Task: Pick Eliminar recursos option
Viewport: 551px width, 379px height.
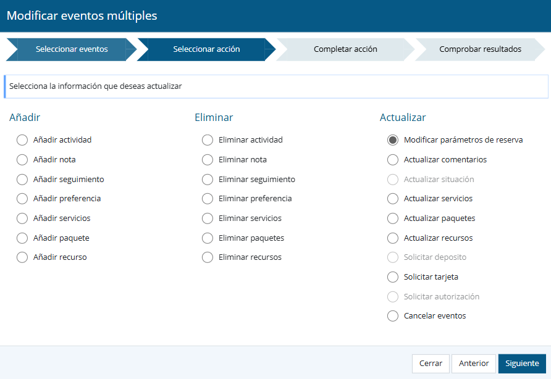Action: point(208,257)
